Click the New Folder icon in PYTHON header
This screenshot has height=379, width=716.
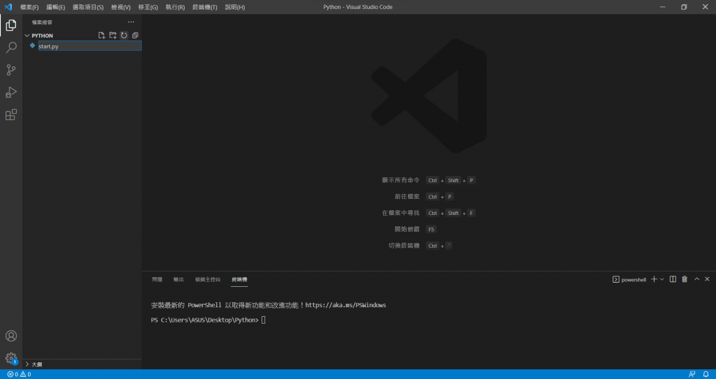click(113, 35)
